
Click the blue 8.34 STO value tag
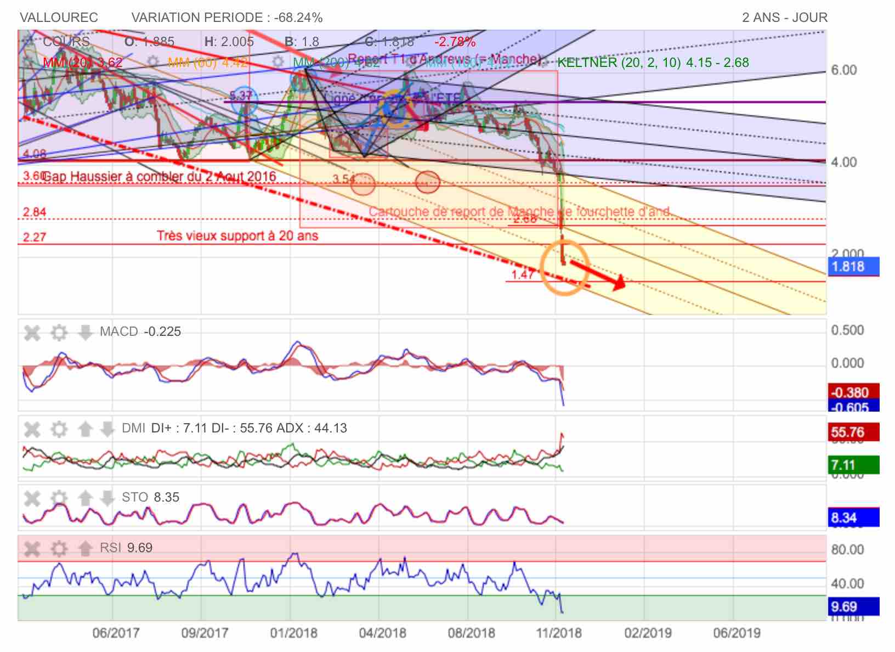(854, 517)
